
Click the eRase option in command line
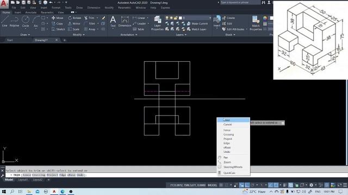71,175
